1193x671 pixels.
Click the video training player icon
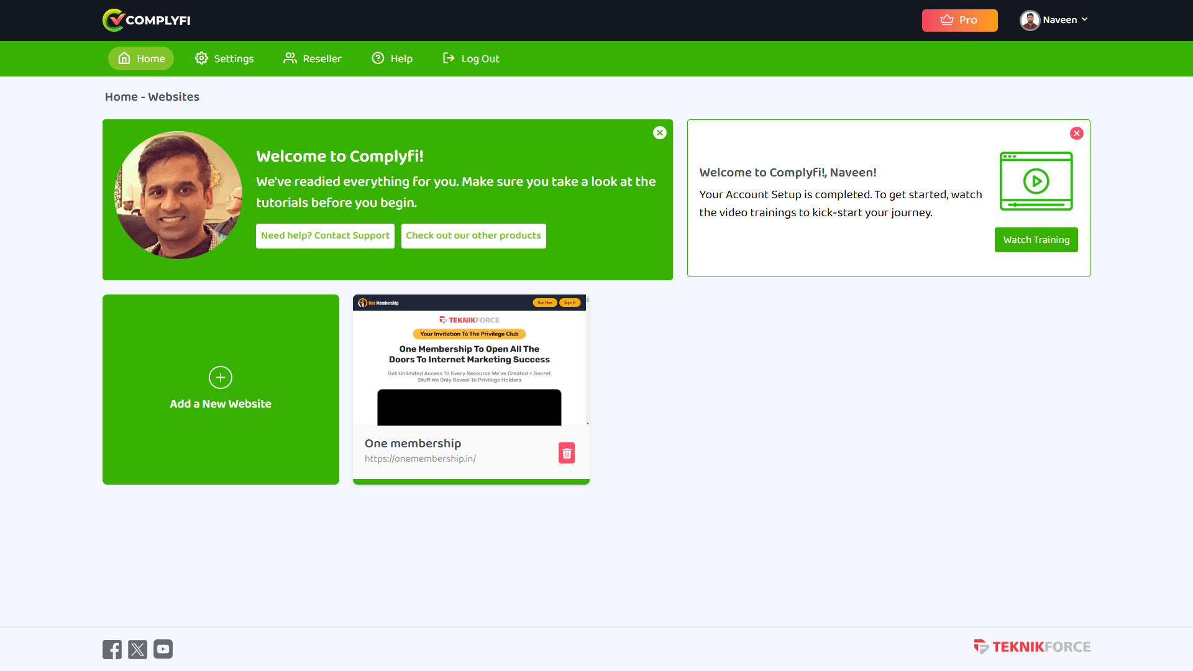(x=1036, y=181)
